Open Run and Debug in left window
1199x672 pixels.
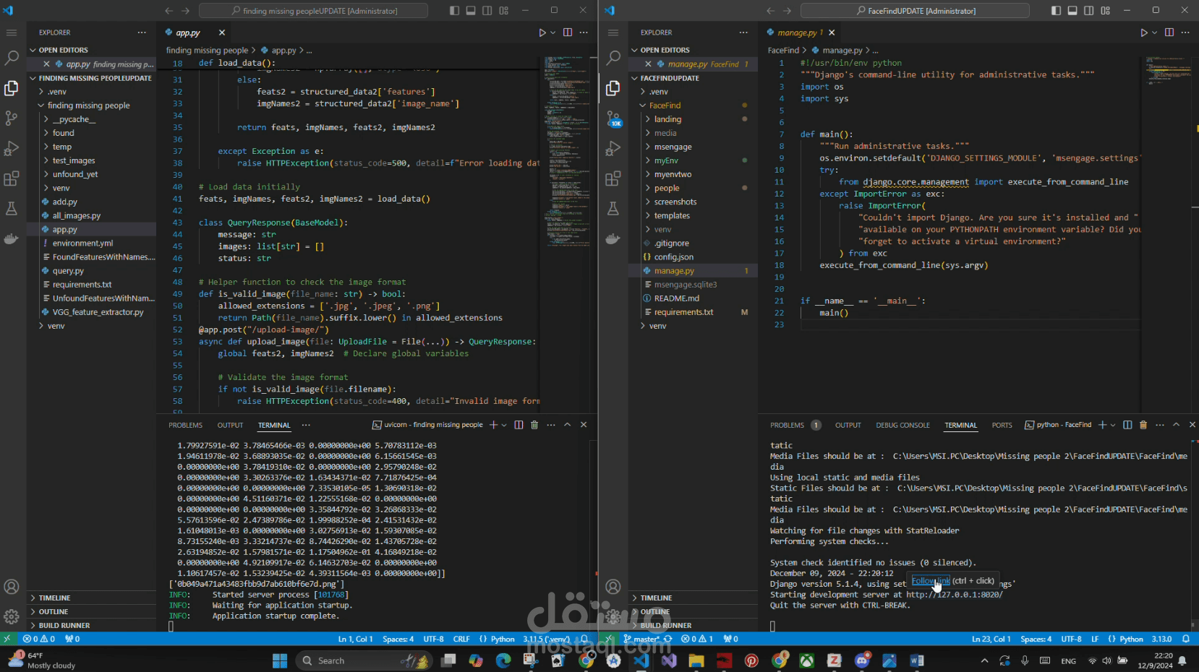click(12, 148)
